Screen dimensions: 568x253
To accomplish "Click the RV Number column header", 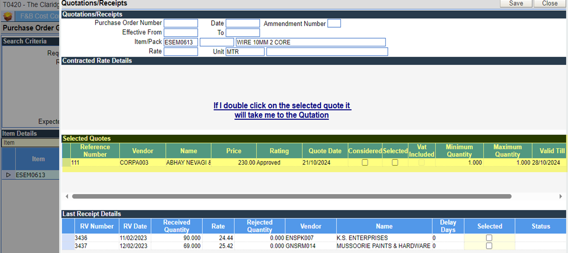I will point(97,226).
